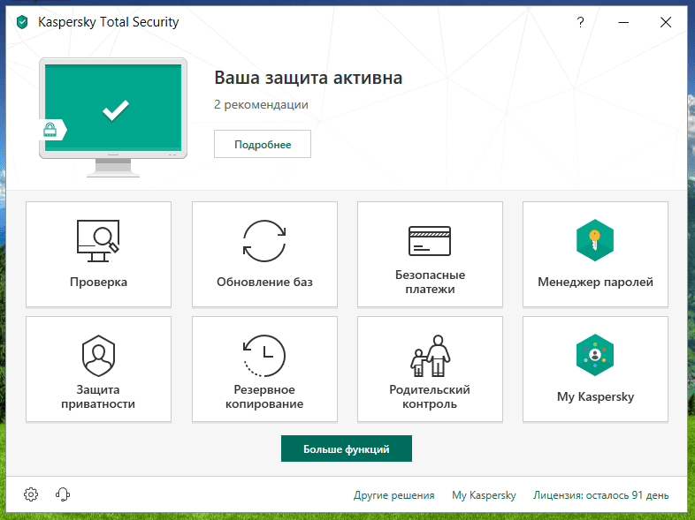Image resolution: width=695 pixels, height=520 pixels.
Task: Click the protected monitor status image
Action: point(113,117)
